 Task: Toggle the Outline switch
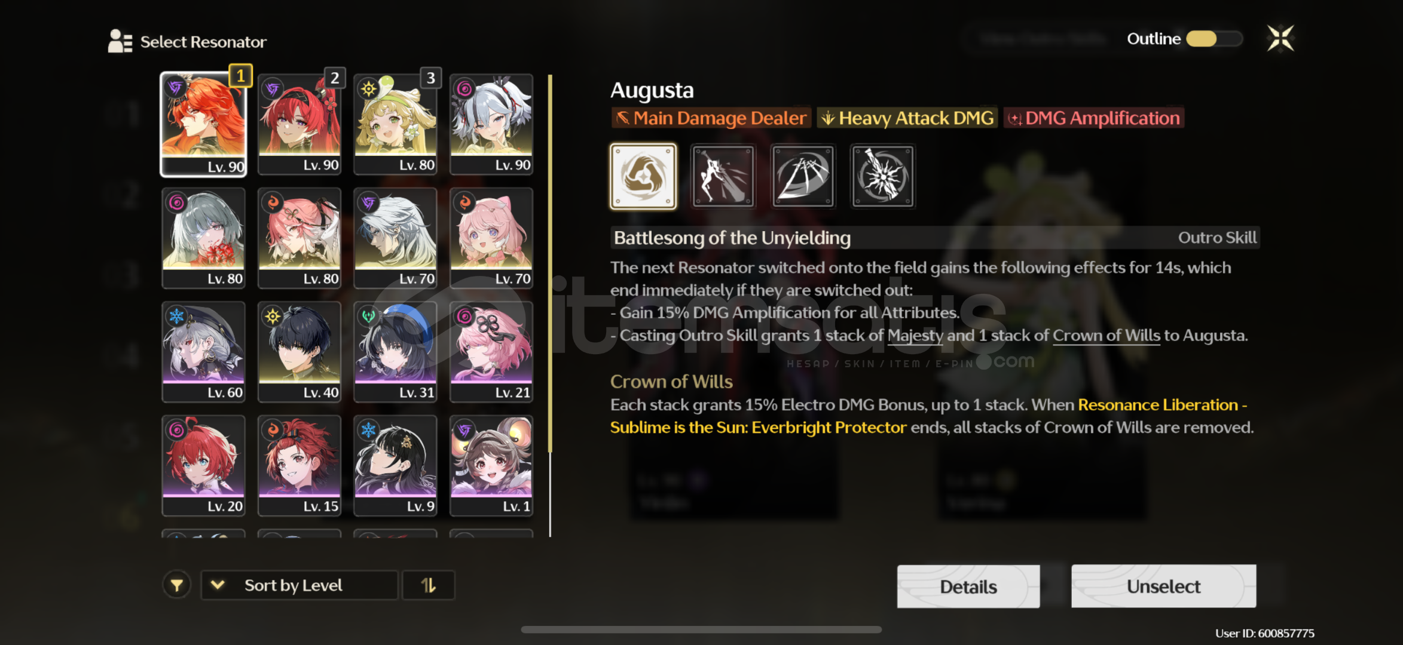(x=1214, y=39)
